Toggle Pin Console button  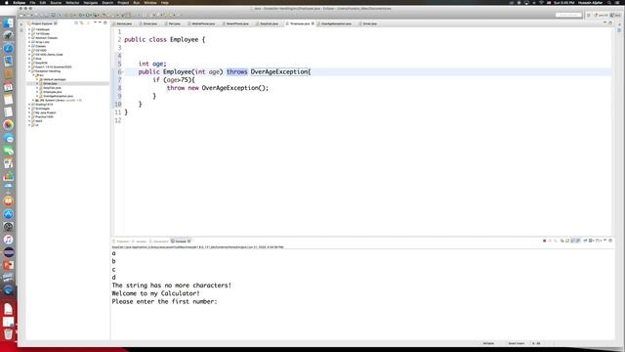(585, 241)
